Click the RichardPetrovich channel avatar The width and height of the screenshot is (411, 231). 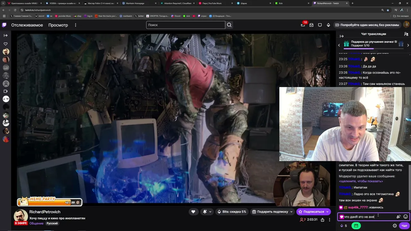(x=21, y=217)
